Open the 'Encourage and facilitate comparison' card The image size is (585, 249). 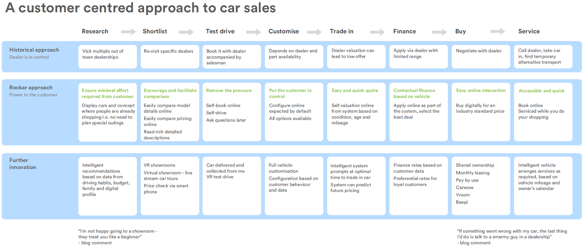point(170,112)
